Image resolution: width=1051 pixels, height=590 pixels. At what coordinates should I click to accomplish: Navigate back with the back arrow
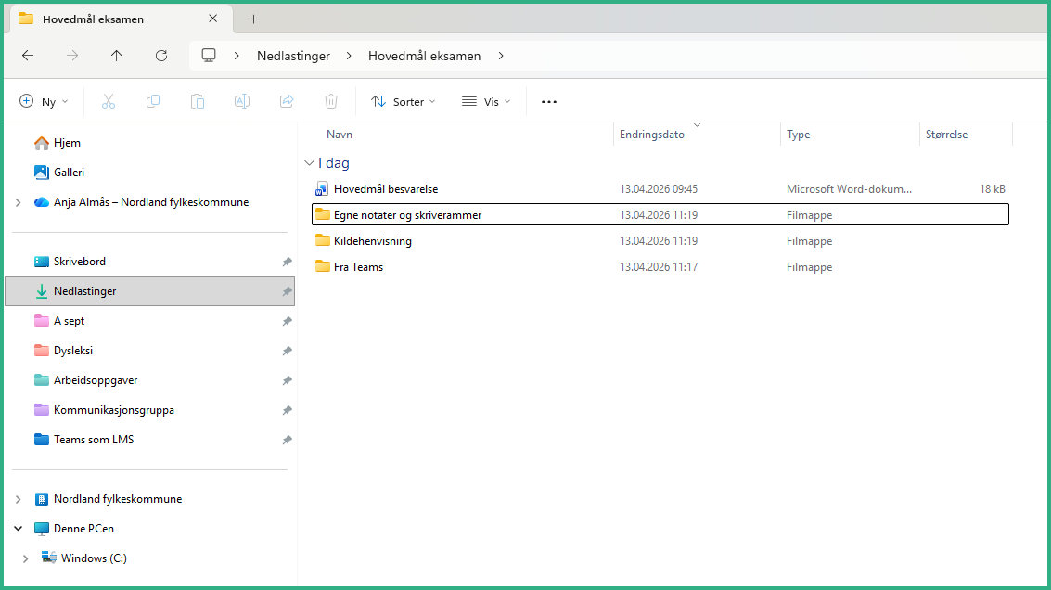[28, 56]
